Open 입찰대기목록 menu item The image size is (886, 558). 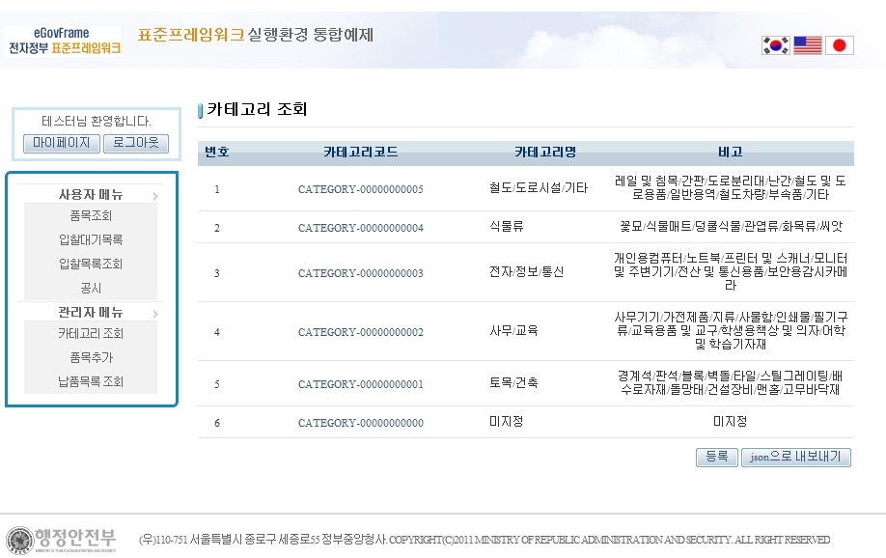click(x=91, y=239)
